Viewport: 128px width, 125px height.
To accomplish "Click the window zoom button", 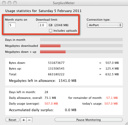I will coord(15,3).
